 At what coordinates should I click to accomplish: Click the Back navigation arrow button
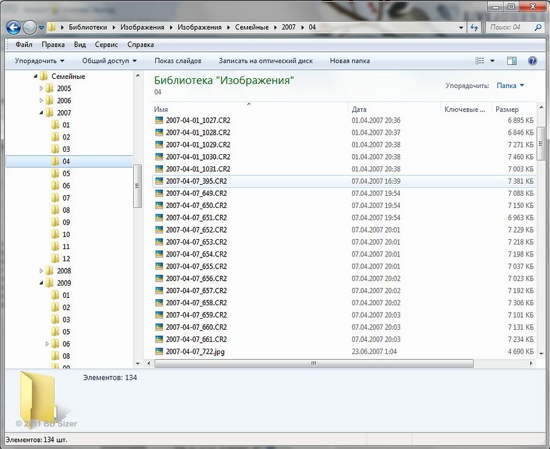point(13,28)
